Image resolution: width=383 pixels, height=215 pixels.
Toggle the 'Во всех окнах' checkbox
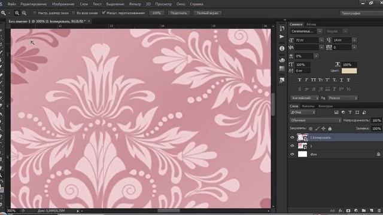(73, 13)
